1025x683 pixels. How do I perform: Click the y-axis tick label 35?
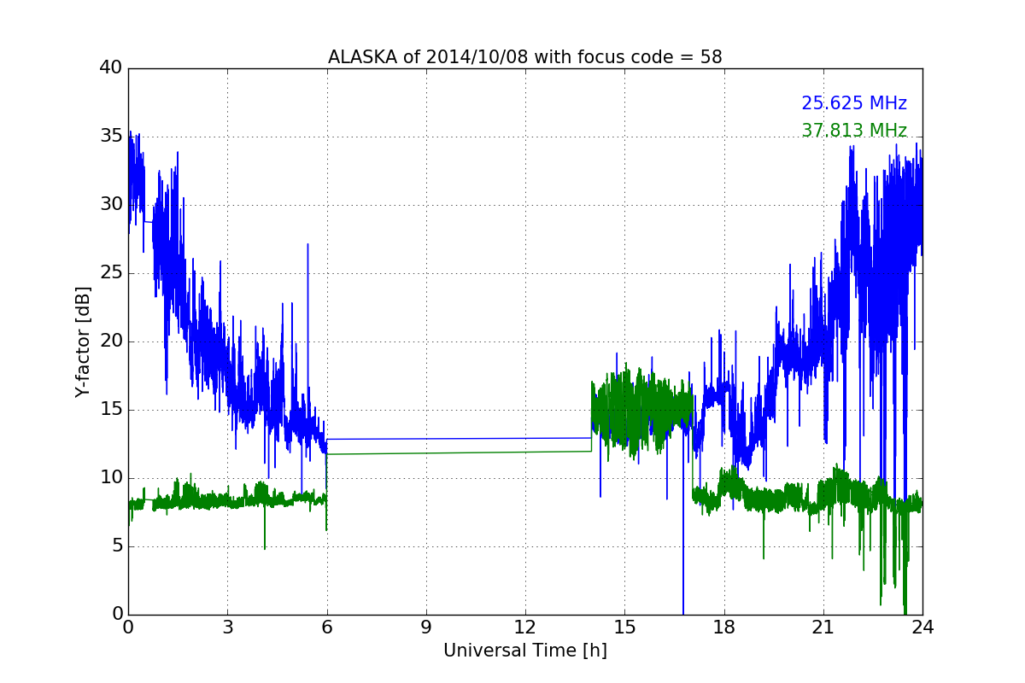pos(111,136)
